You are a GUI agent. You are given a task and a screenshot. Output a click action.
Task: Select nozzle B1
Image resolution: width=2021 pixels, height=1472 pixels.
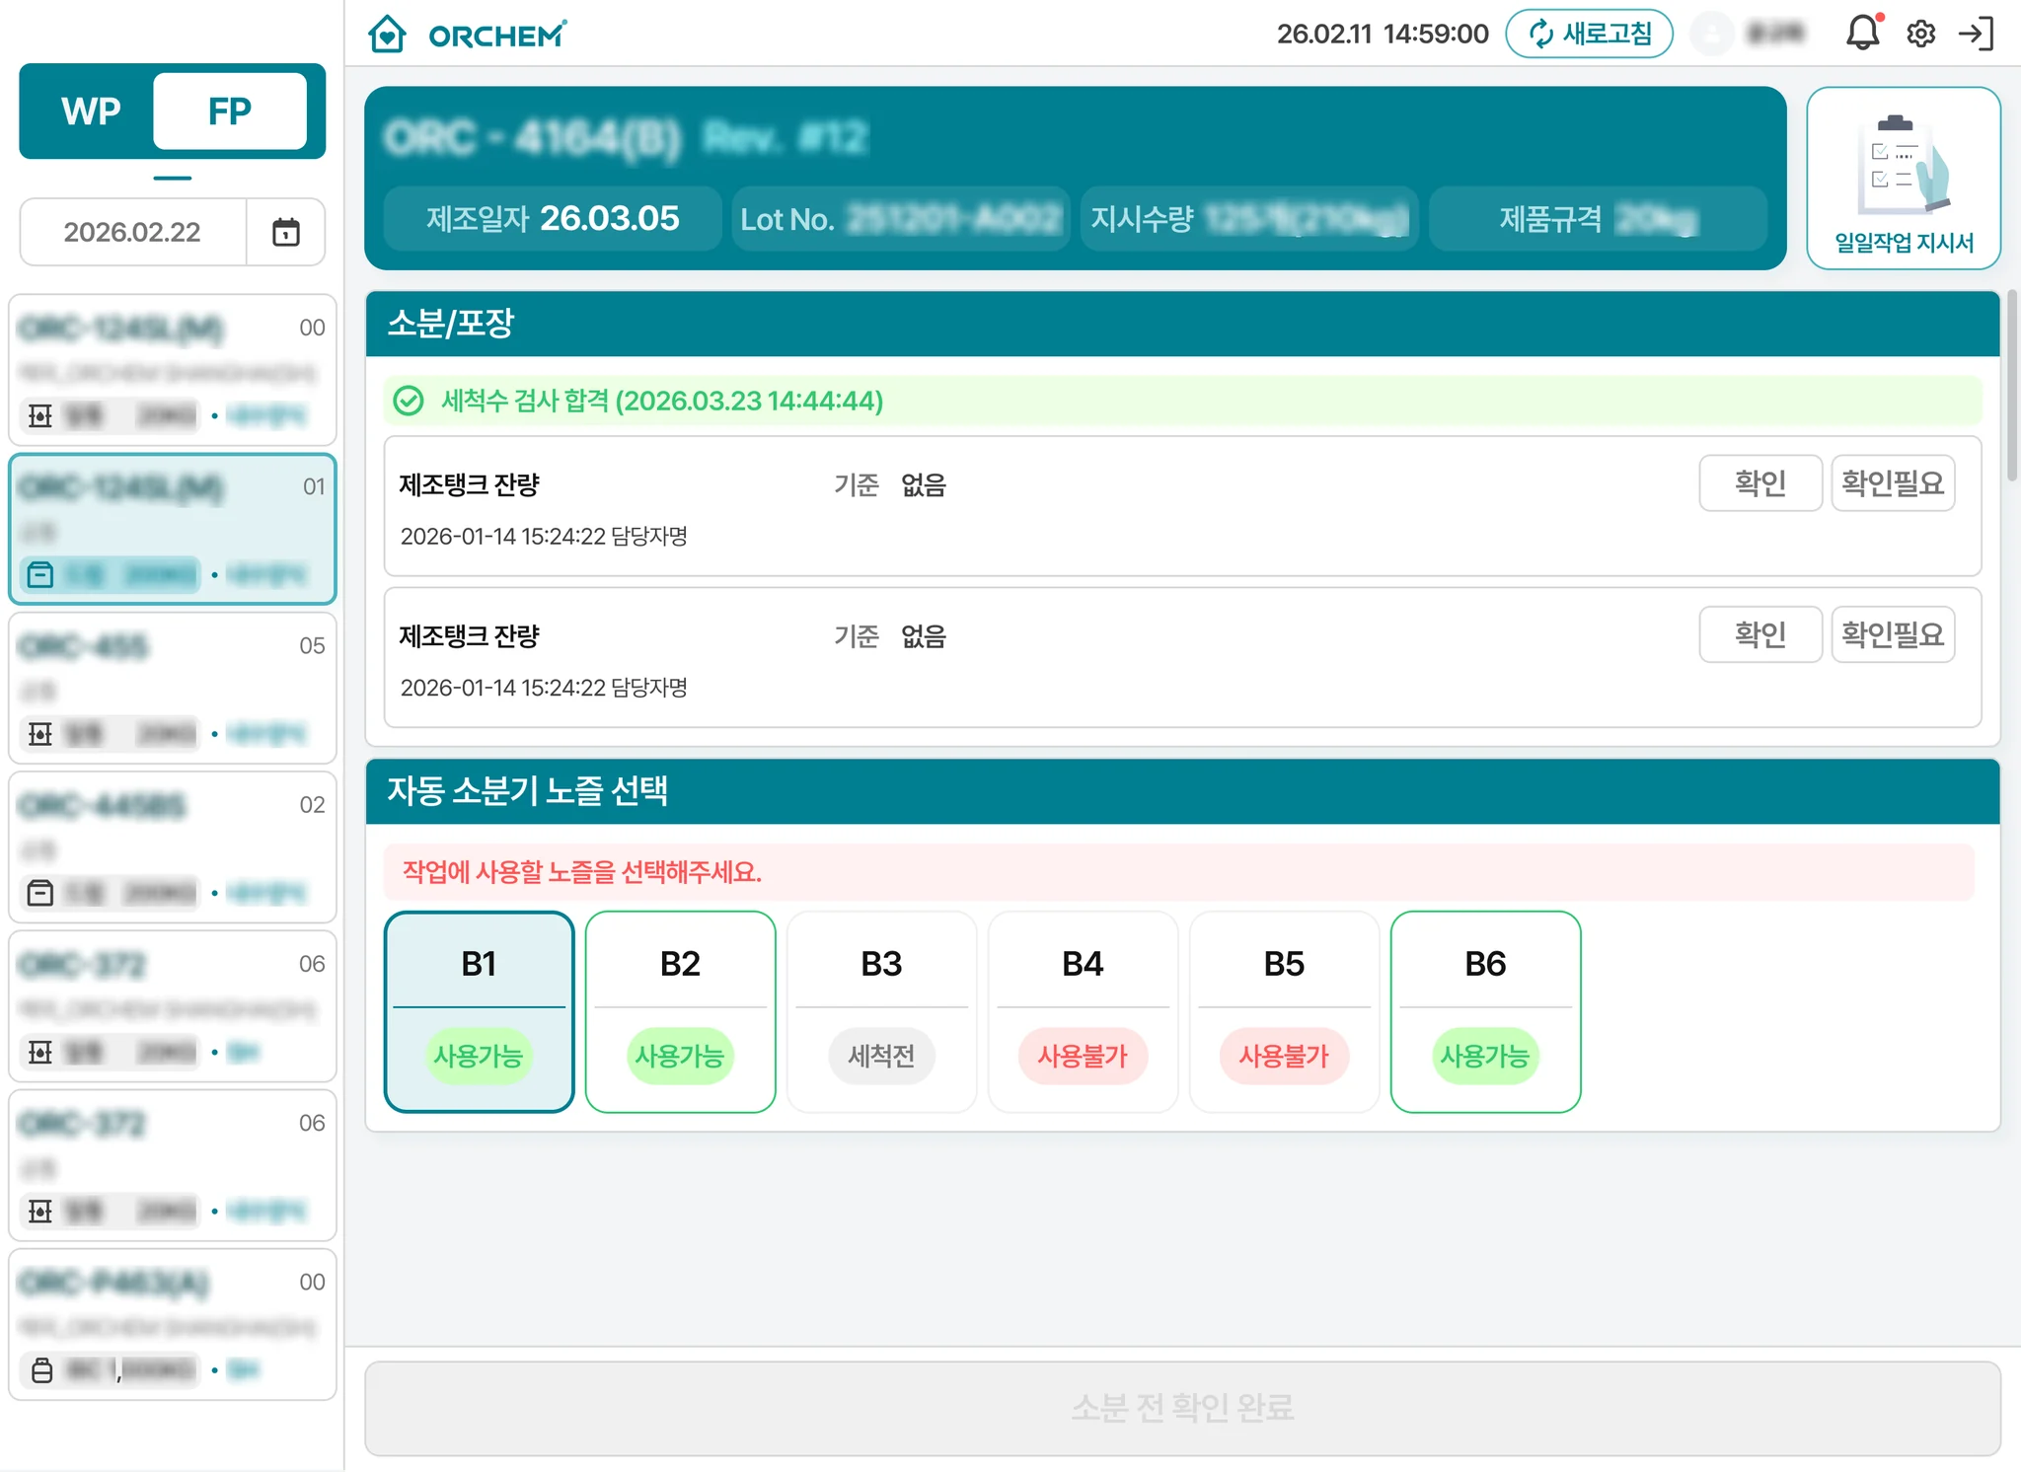tap(479, 1011)
